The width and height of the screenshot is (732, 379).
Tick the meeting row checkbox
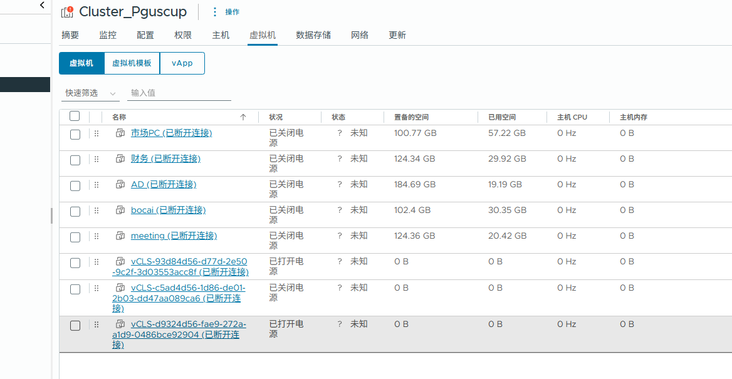(x=75, y=237)
